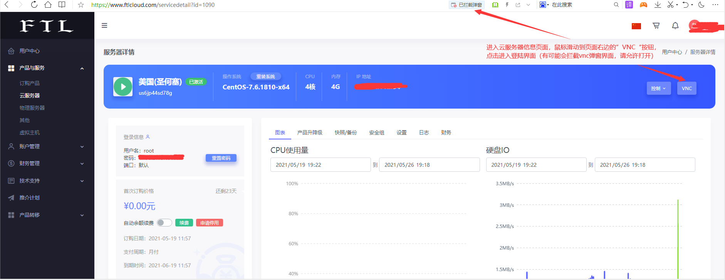Switch to 快照/备份 tab
The image size is (725, 280).
click(x=346, y=132)
